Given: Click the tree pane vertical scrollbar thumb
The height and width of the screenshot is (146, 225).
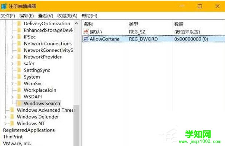Looking at the screenshot, I should pyautogui.click(x=77, y=125).
